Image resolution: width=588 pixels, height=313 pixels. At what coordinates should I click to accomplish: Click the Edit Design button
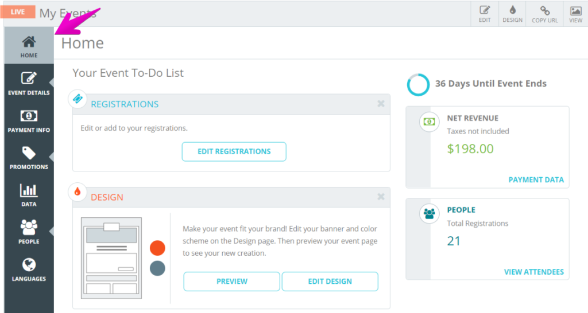[x=330, y=281]
